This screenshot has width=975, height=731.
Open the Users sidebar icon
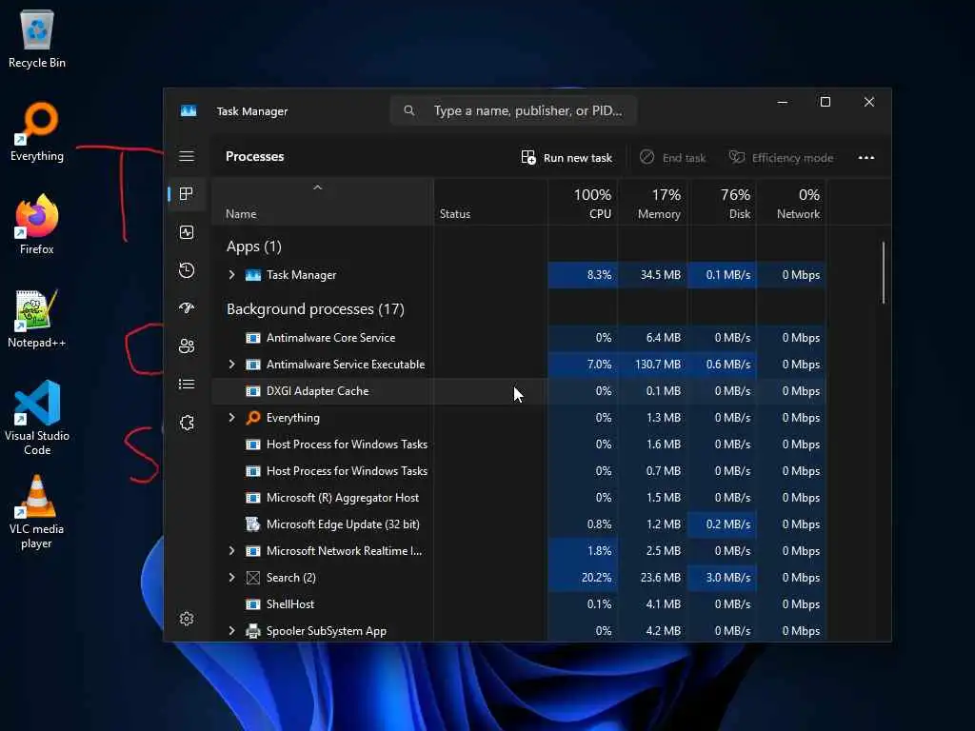pyautogui.click(x=187, y=346)
